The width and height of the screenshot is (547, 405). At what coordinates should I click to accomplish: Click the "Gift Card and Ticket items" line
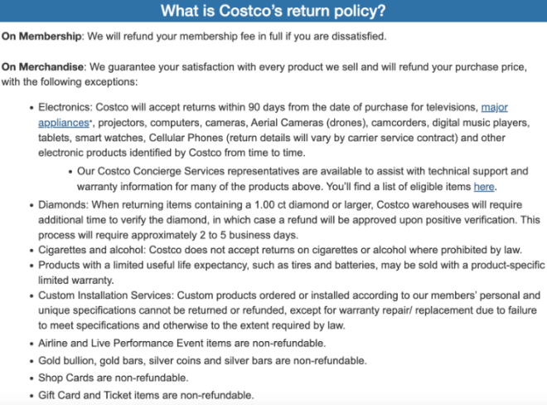146,395
